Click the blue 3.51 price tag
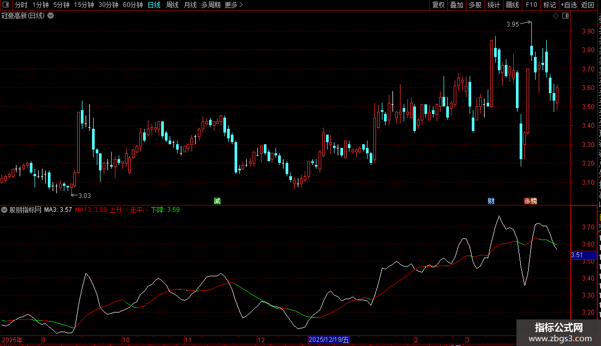Screen dimensions: 601x346 click(x=583, y=255)
